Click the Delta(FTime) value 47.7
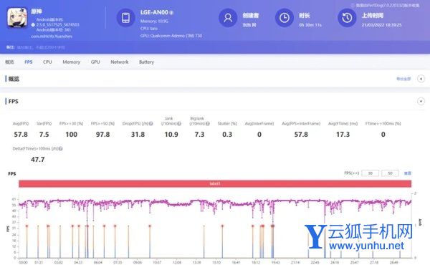This screenshot has width=430, height=265. (x=37, y=160)
